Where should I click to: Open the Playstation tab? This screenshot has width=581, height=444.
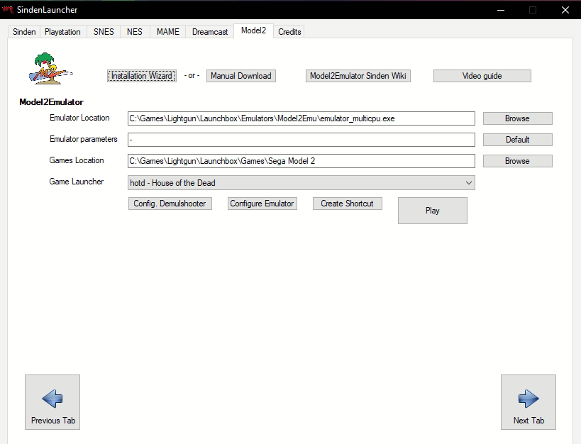pos(62,32)
